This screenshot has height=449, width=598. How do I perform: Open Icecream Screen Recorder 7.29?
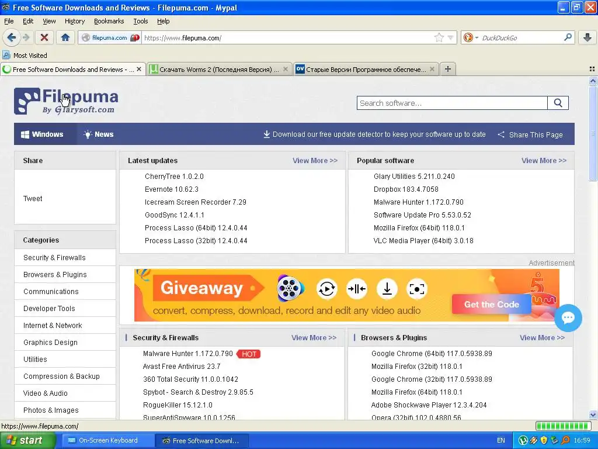[195, 202]
